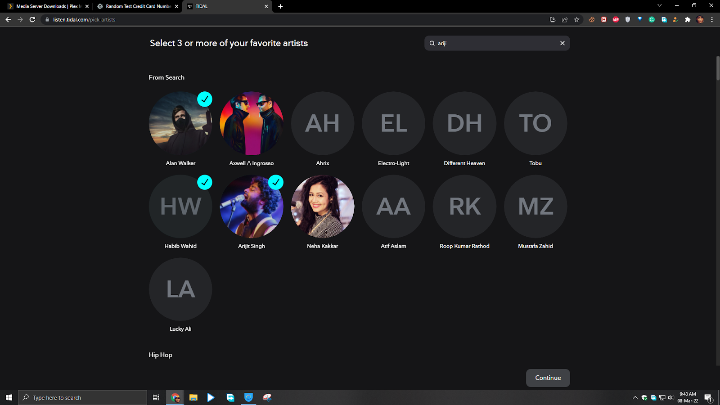Image resolution: width=720 pixels, height=405 pixels.
Task: Open Chrome from the taskbar
Action: tap(175, 397)
